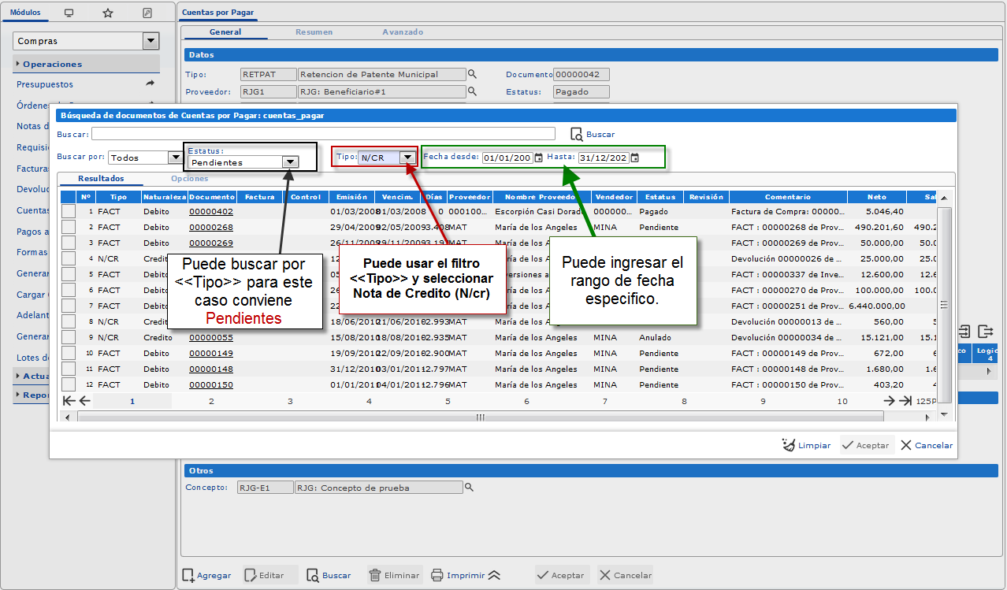1007x590 pixels.
Task: Open document link 00000055
Action: 210,337
